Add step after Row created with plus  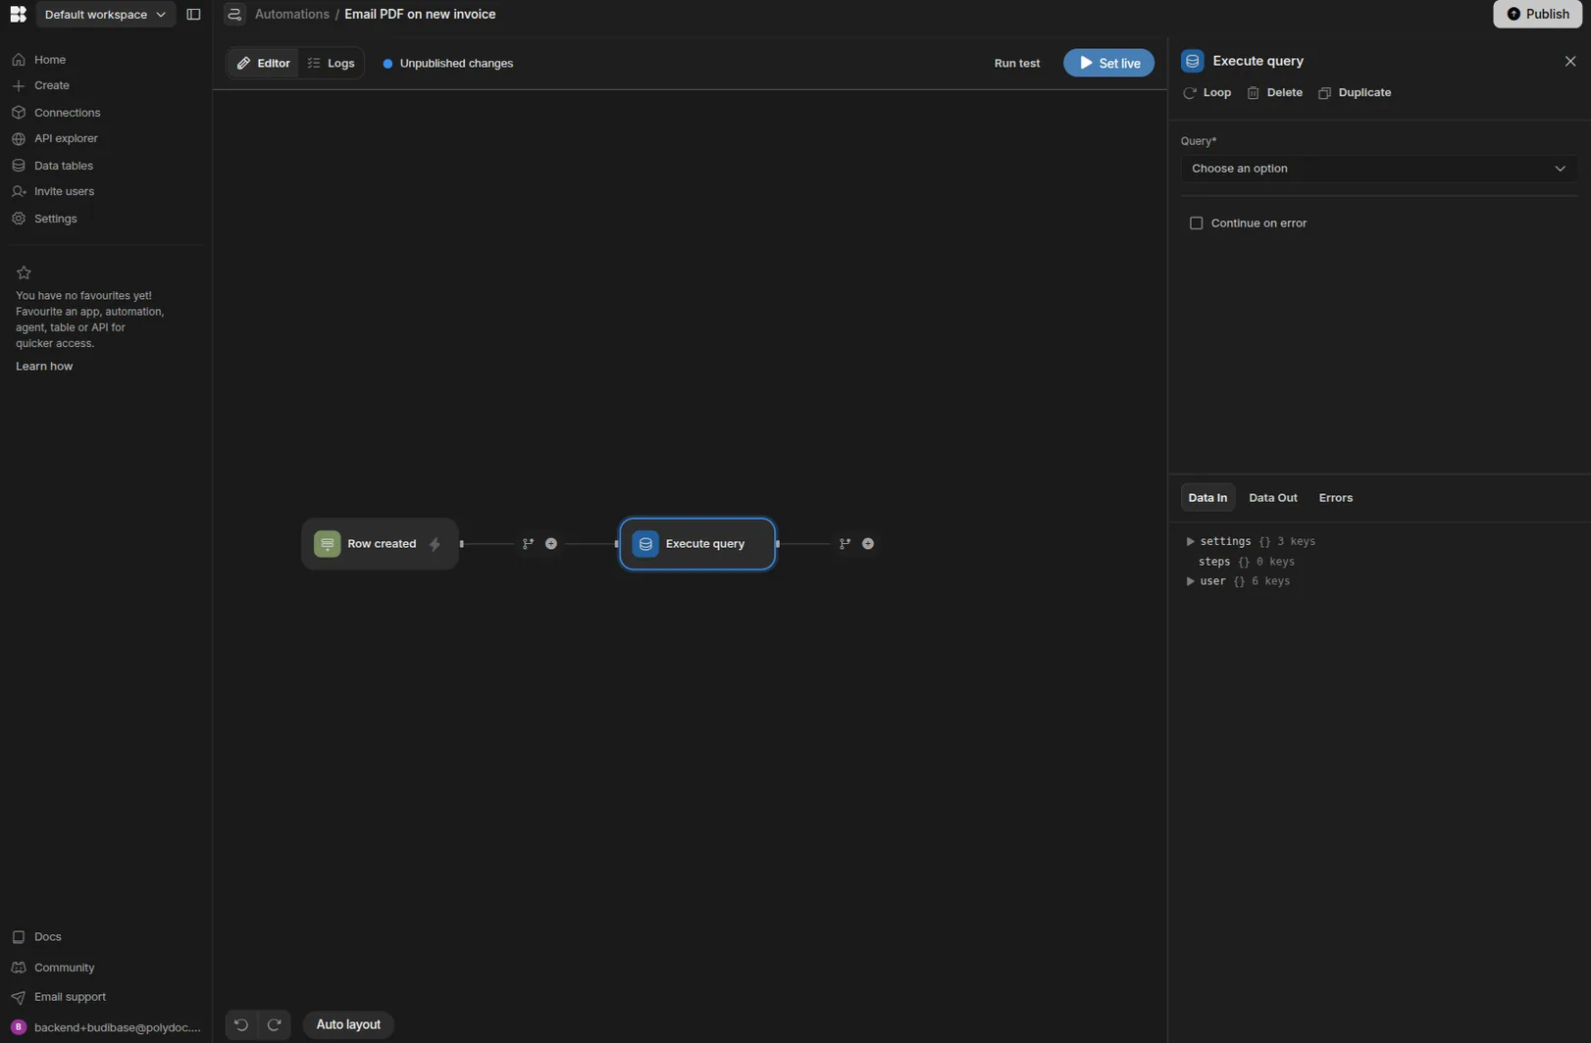(x=551, y=544)
